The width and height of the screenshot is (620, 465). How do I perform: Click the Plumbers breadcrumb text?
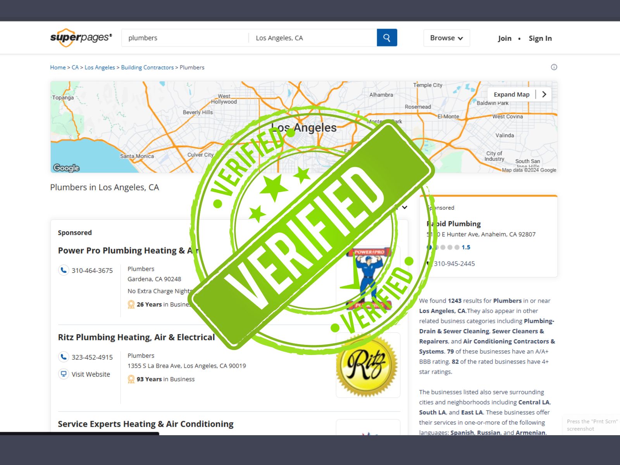click(x=192, y=67)
